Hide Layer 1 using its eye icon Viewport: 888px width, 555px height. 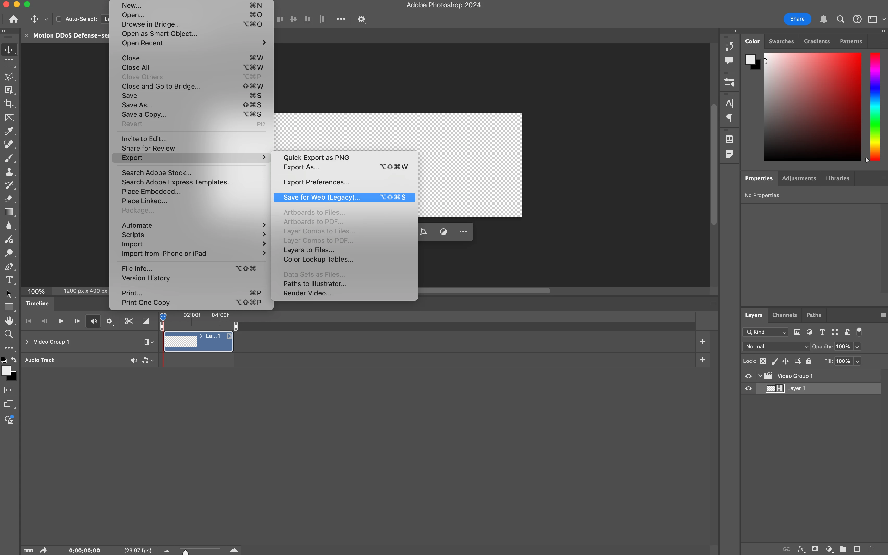click(749, 388)
